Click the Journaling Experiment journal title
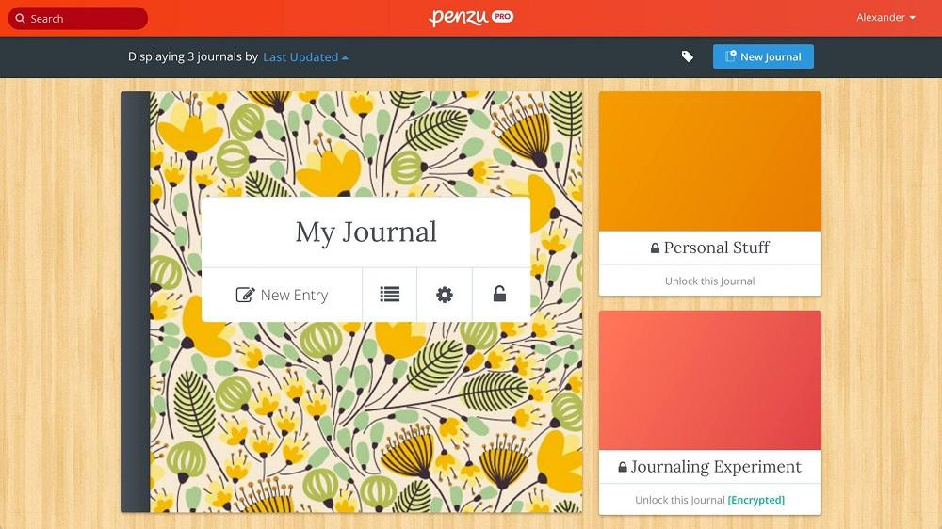 [716, 467]
